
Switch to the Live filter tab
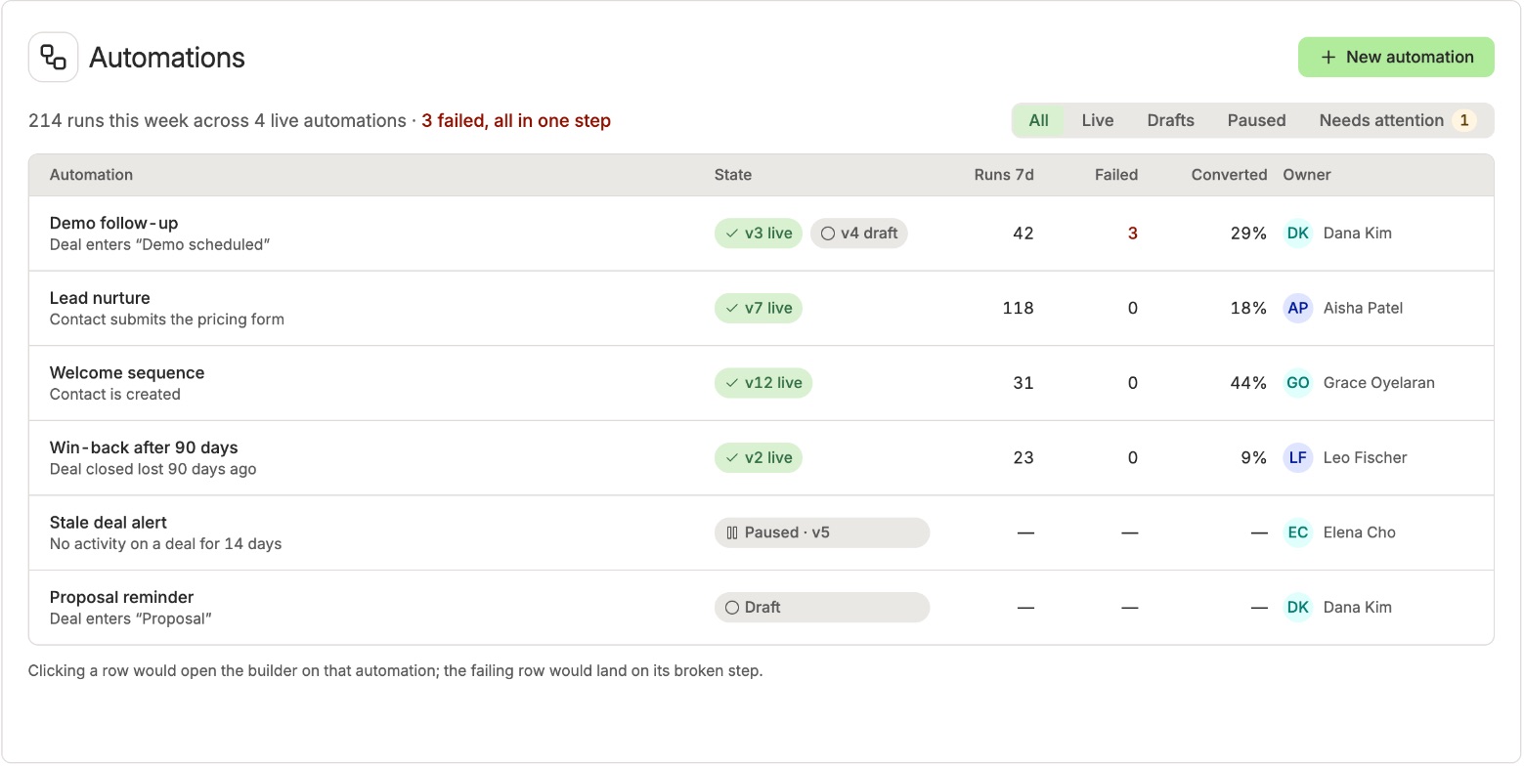tap(1098, 120)
